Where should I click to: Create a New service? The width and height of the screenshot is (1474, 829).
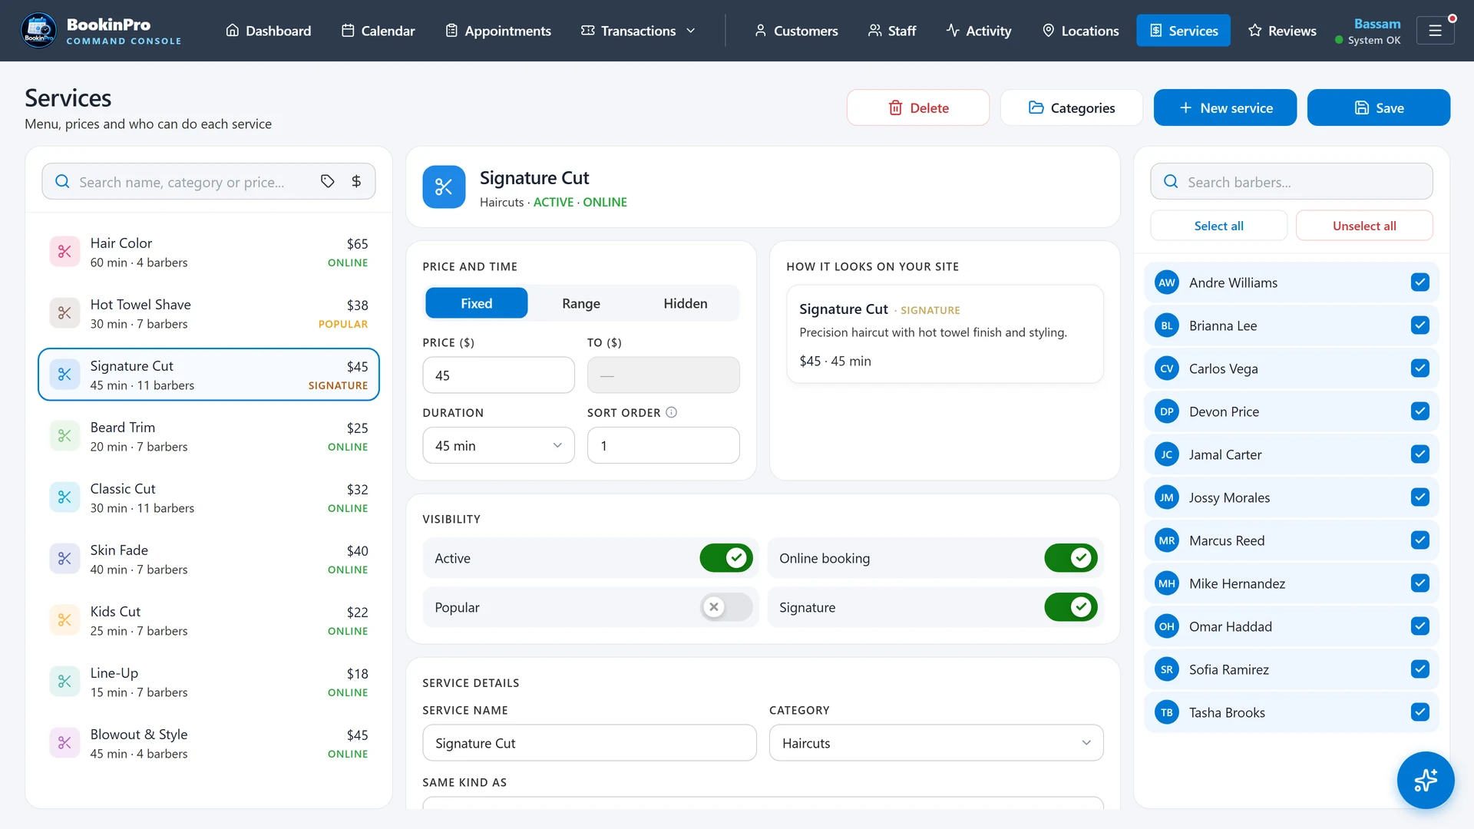pos(1225,107)
